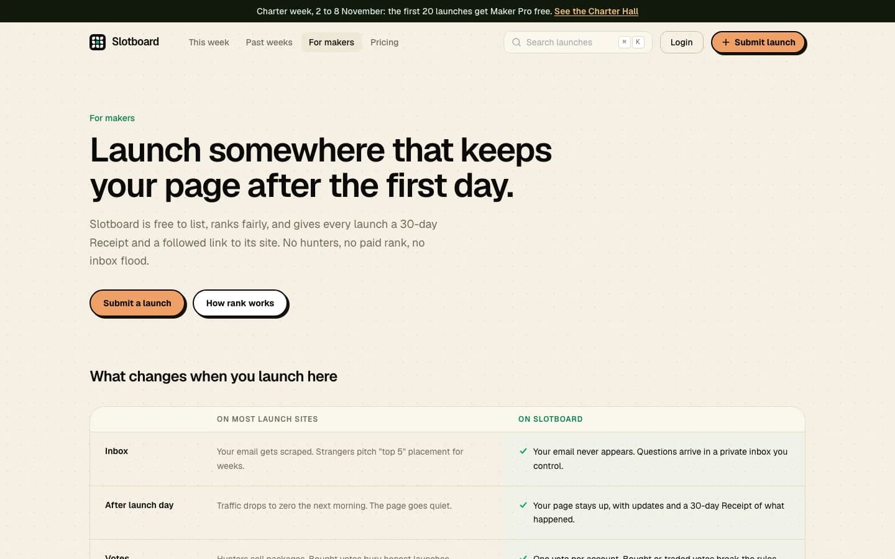Click the Login button
895x559 pixels.
(x=681, y=42)
